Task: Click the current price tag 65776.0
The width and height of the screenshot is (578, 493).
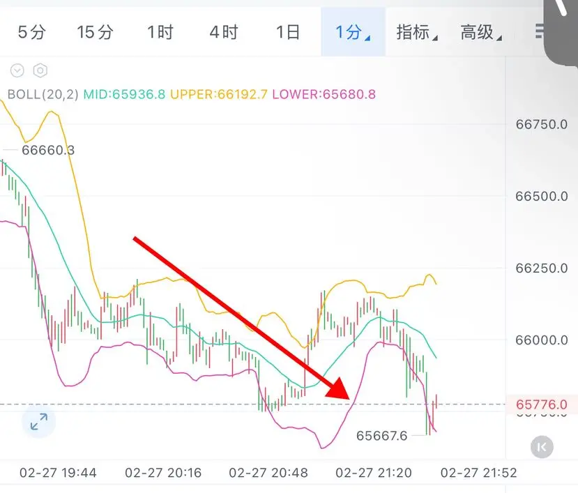Action: [x=542, y=404]
